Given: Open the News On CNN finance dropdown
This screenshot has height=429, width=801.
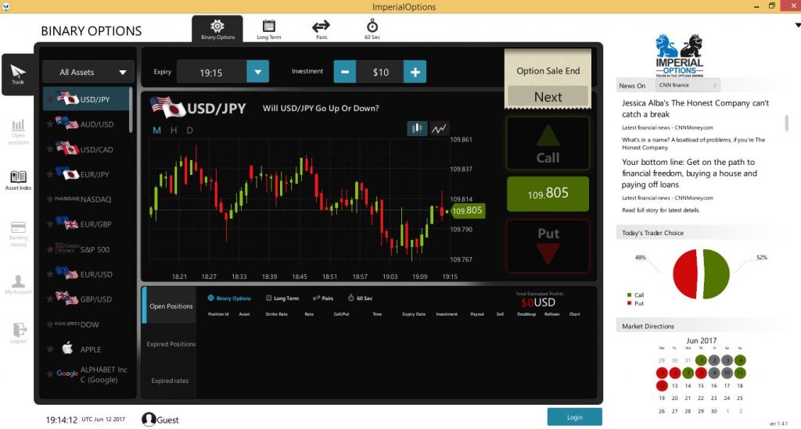Looking at the screenshot, I should 688,85.
